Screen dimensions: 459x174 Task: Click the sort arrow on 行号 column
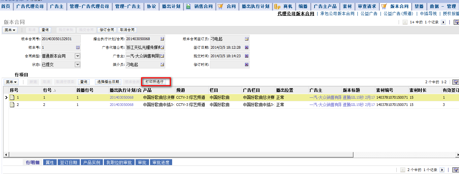55,90
